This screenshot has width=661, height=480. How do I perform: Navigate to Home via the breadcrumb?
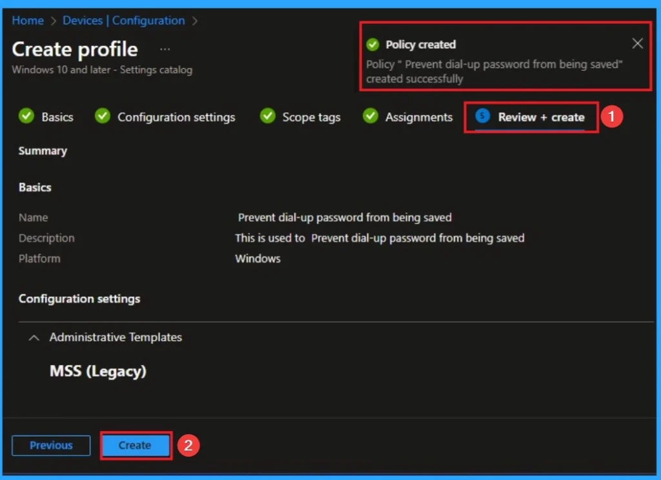tap(27, 20)
